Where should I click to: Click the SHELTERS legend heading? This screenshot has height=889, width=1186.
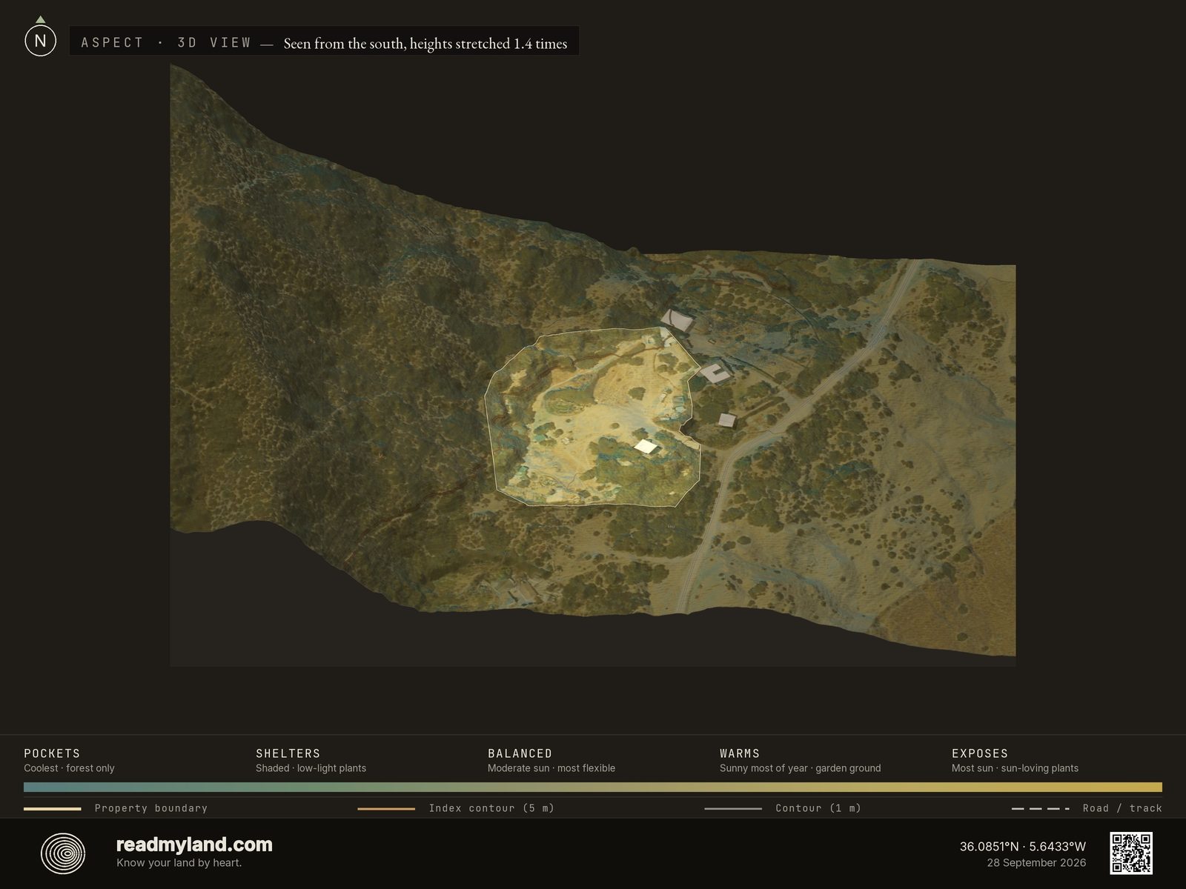288,753
